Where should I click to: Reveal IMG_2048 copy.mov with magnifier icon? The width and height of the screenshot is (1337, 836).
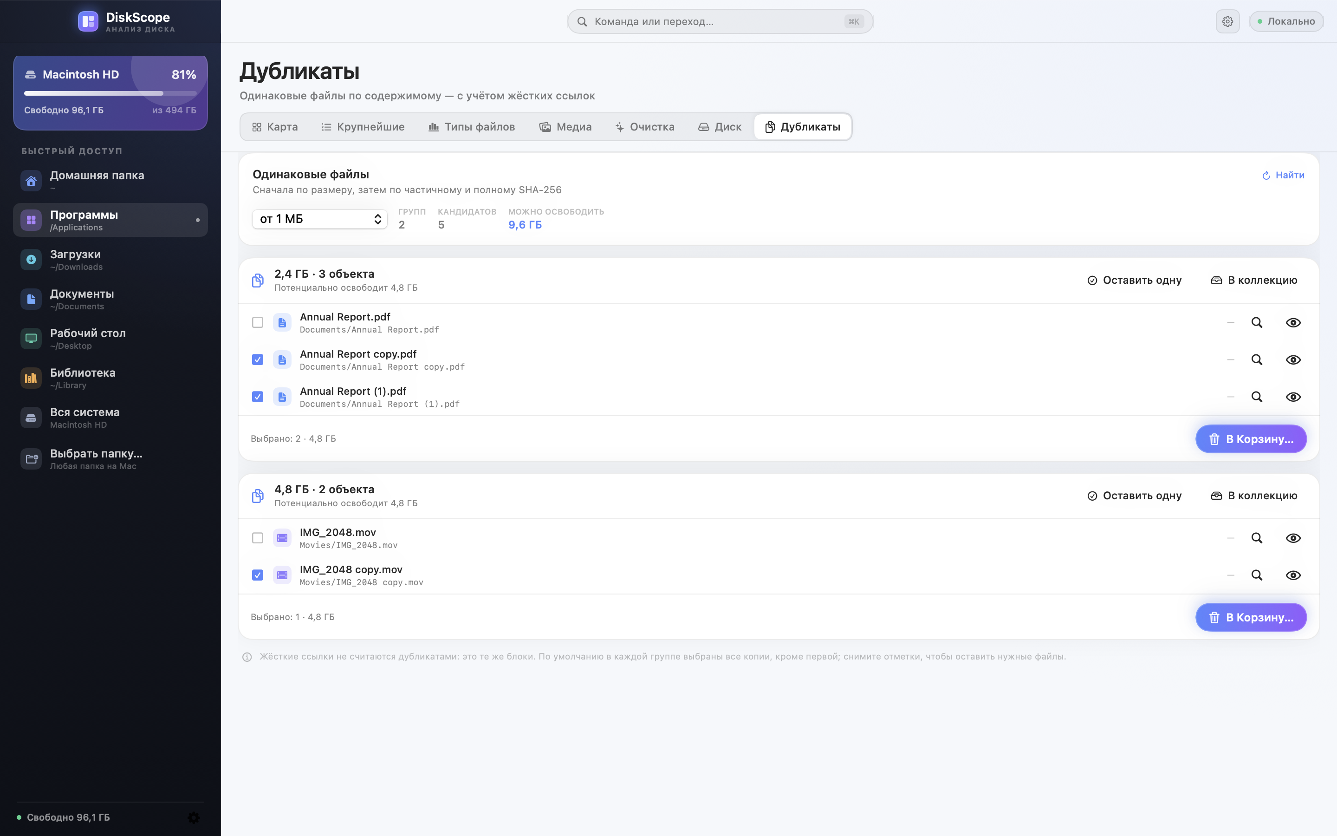pyautogui.click(x=1257, y=575)
